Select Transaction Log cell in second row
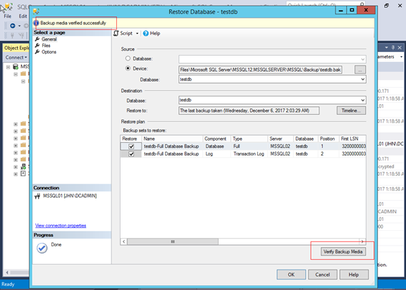Viewport: 406px width, 290px height. click(x=249, y=154)
